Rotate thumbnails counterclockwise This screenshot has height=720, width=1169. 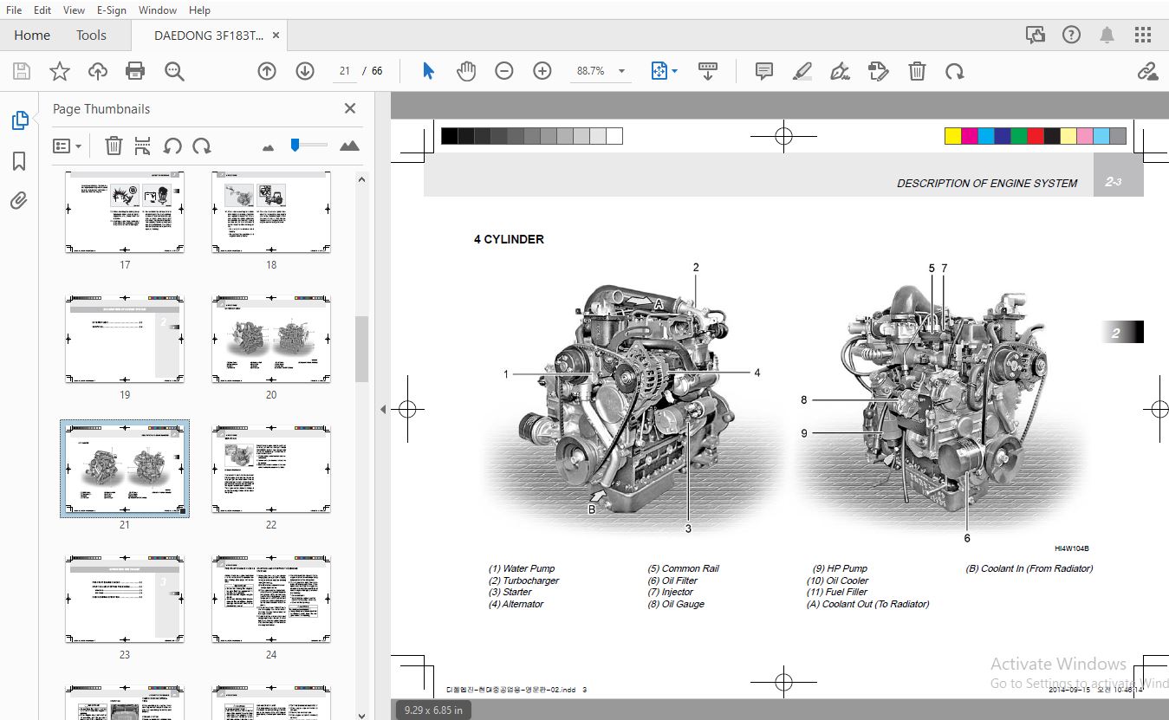click(172, 146)
